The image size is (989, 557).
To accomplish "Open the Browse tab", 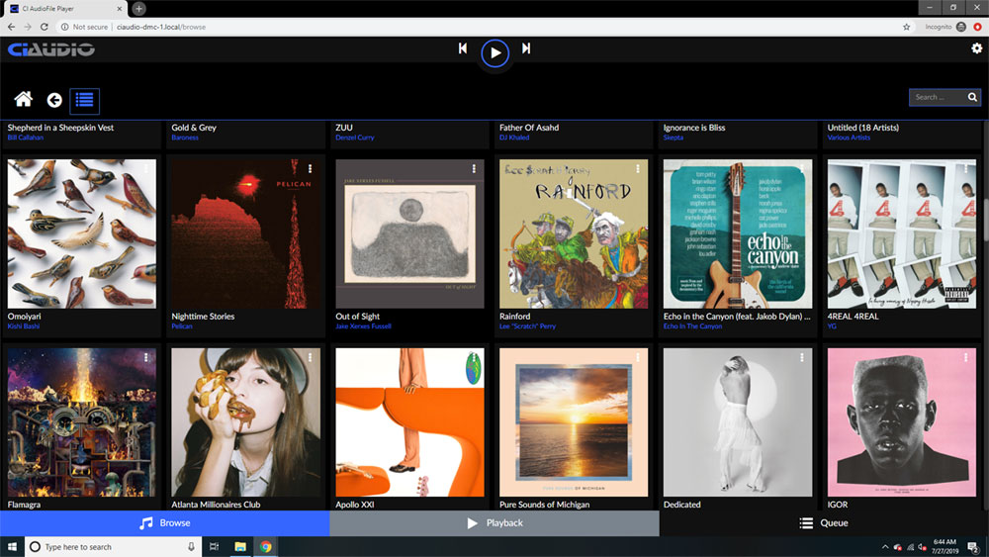I will click(164, 523).
